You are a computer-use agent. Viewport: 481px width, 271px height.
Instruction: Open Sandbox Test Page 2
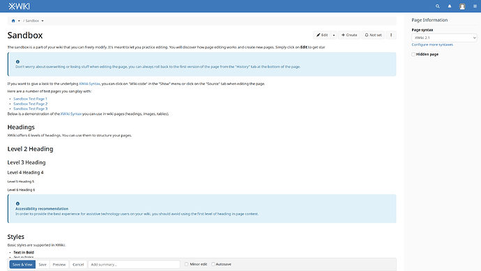(31, 104)
